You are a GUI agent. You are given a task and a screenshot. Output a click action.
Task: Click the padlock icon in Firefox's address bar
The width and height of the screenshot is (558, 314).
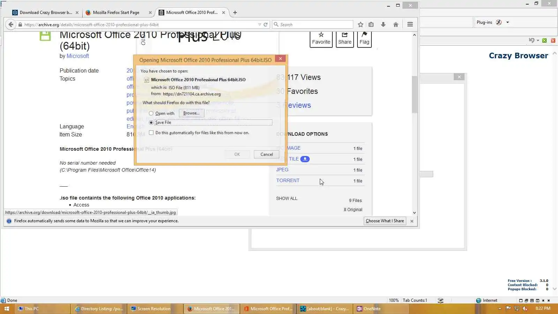pyautogui.click(x=20, y=25)
